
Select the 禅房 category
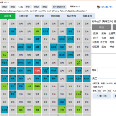click(x=112, y=47)
